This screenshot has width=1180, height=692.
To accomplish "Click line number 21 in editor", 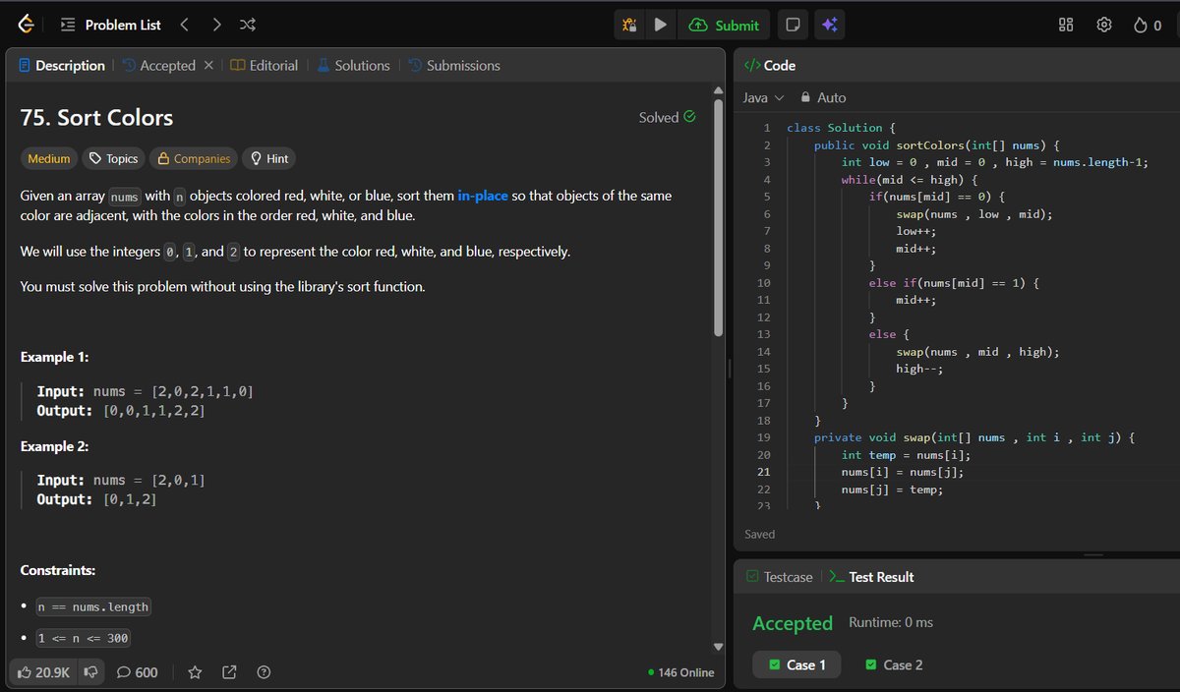I will point(764,472).
